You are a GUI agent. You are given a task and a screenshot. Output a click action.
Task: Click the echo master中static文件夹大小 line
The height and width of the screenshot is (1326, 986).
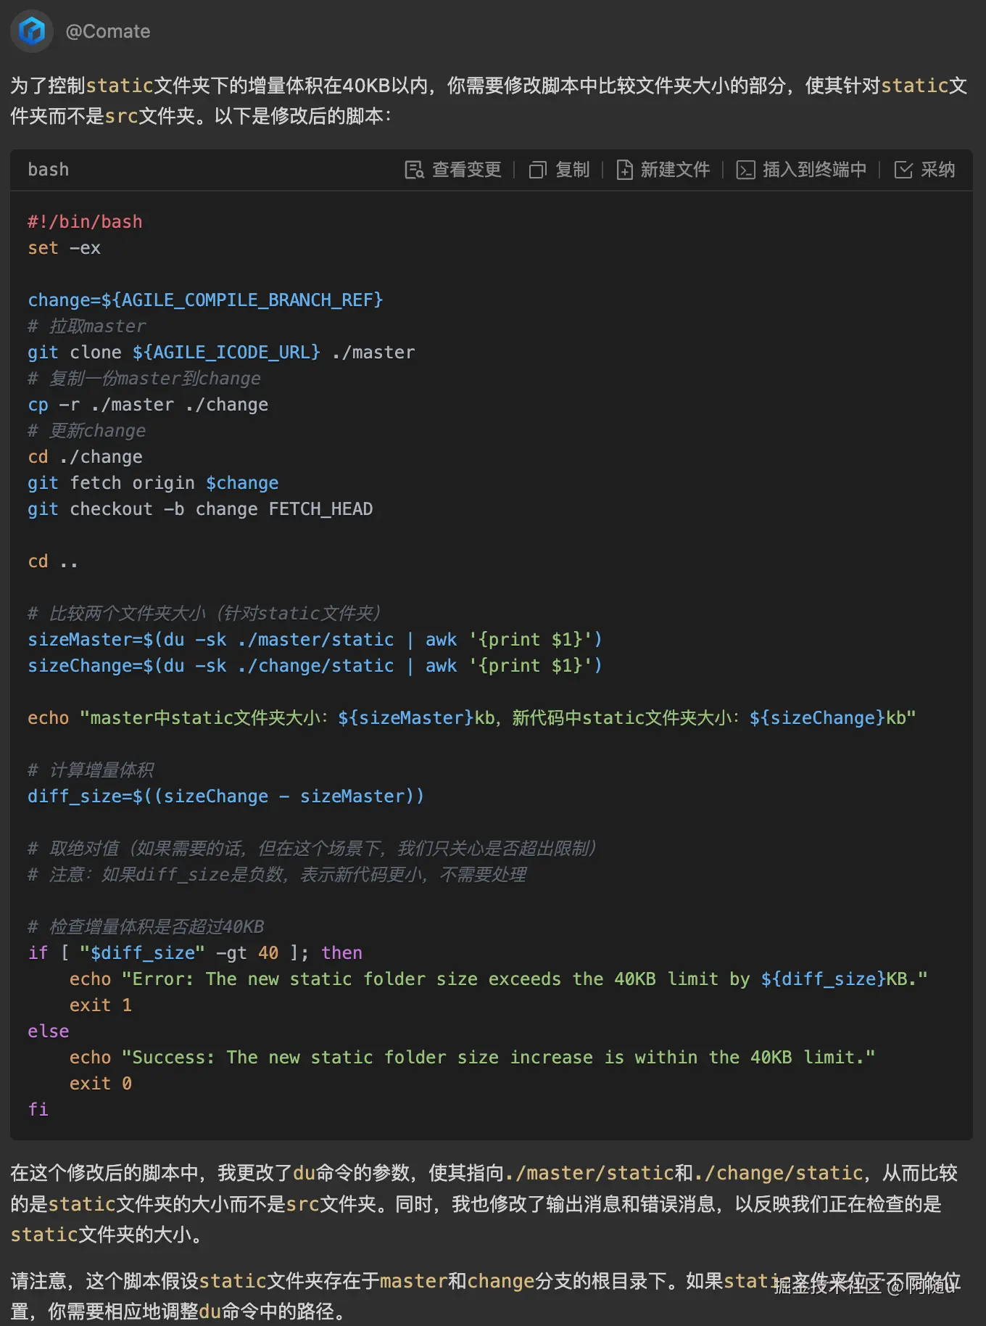tap(472, 718)
